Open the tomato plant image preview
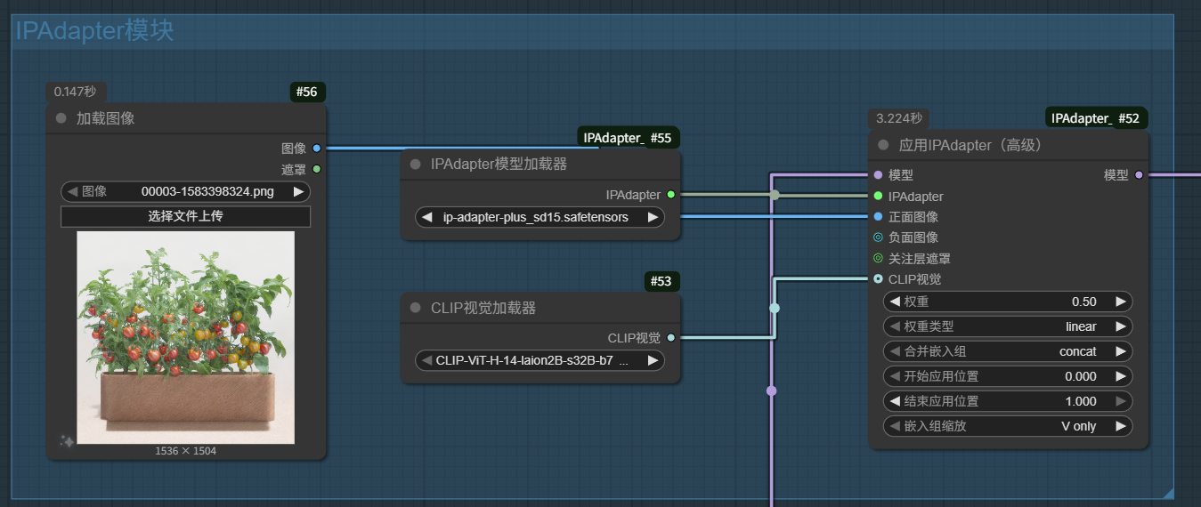 pos(185,337)
